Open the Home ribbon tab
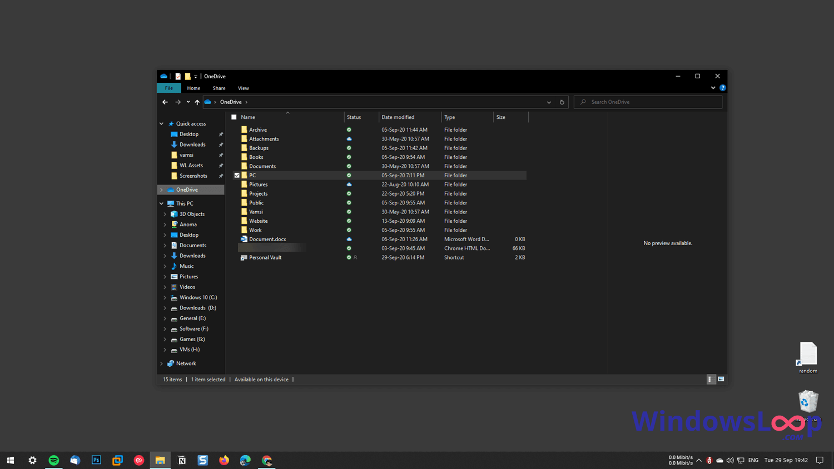 click(193, 88)
